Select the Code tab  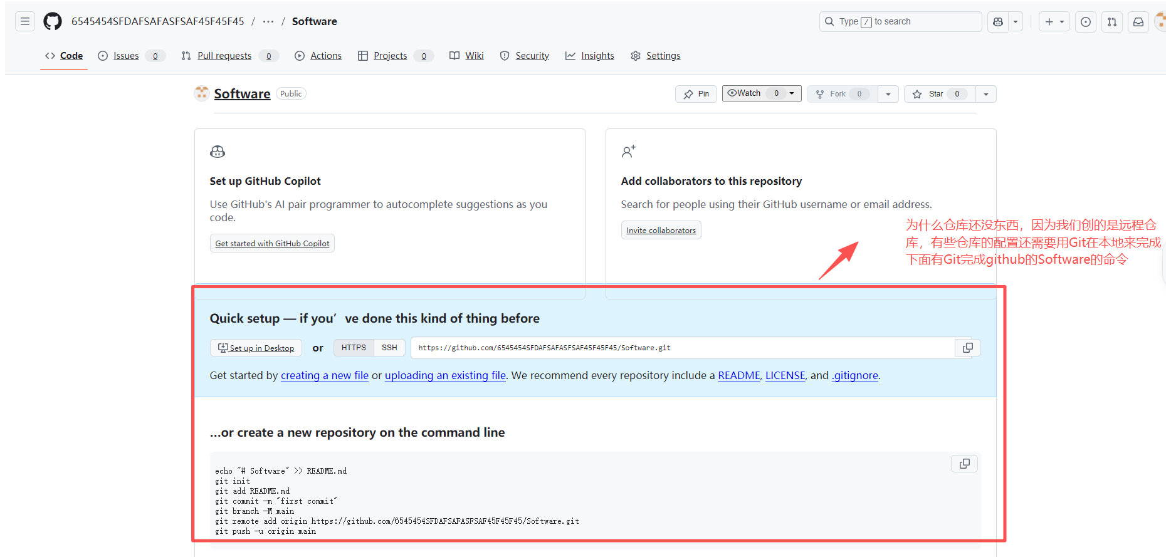tap(64, 56)
